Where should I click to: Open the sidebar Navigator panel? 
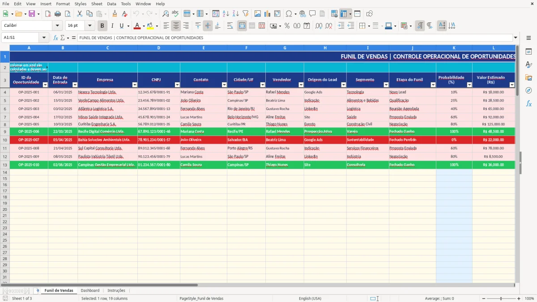528,90
